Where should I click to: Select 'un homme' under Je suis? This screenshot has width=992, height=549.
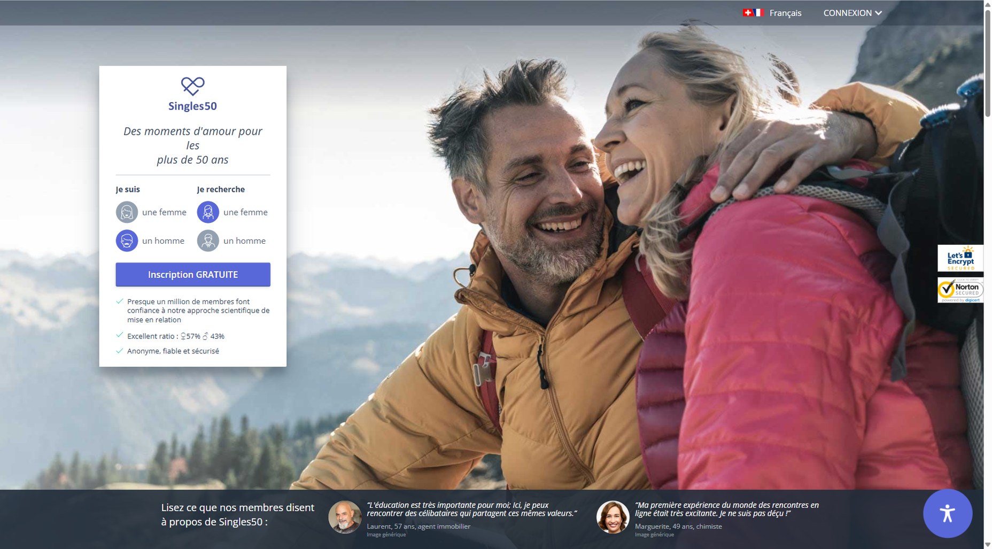[150, 241]
